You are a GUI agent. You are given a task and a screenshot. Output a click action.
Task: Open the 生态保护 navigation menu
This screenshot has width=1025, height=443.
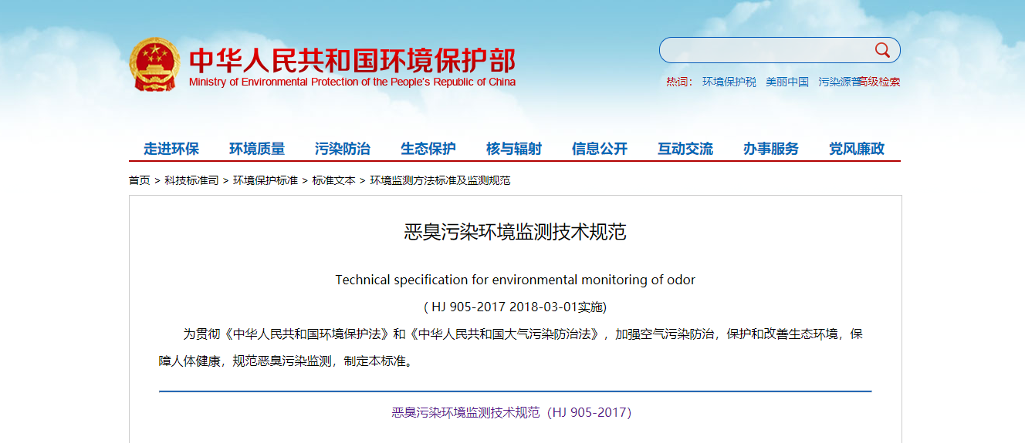pos(428,149)
